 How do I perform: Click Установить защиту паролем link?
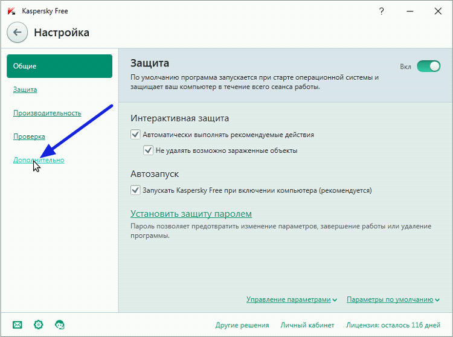pyautogui.click(x=191, y=214)
